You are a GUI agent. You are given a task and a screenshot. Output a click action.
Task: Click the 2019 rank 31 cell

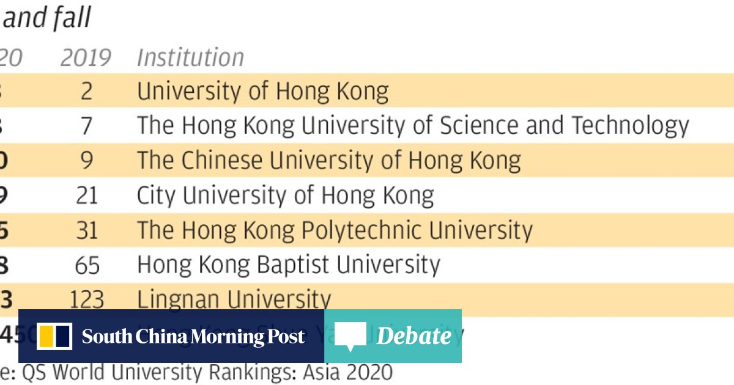pos(86,230)
